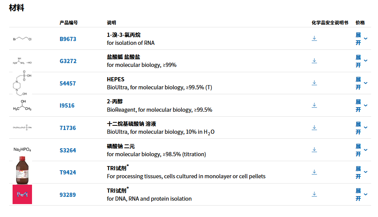This screenshot has height=217, width=378.
Task: Expand pricing for product 71736
Action: (361, 128)
